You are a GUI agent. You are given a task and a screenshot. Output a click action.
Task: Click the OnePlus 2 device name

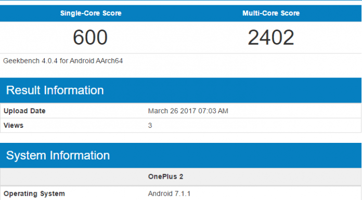point(165,177)
